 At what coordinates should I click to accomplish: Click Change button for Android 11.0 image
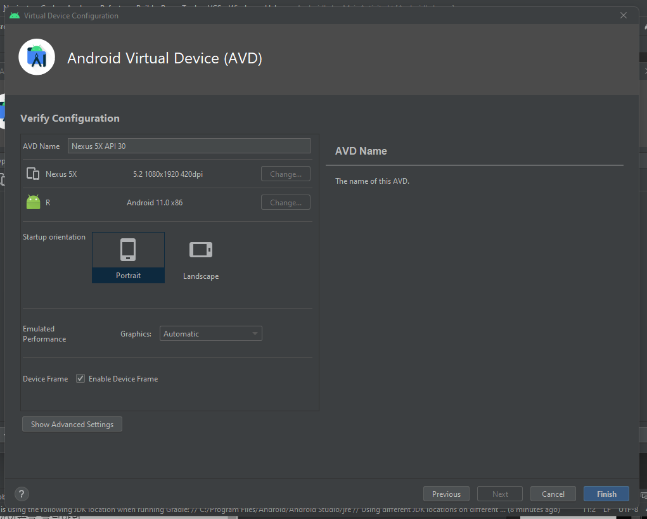[286, 202]
